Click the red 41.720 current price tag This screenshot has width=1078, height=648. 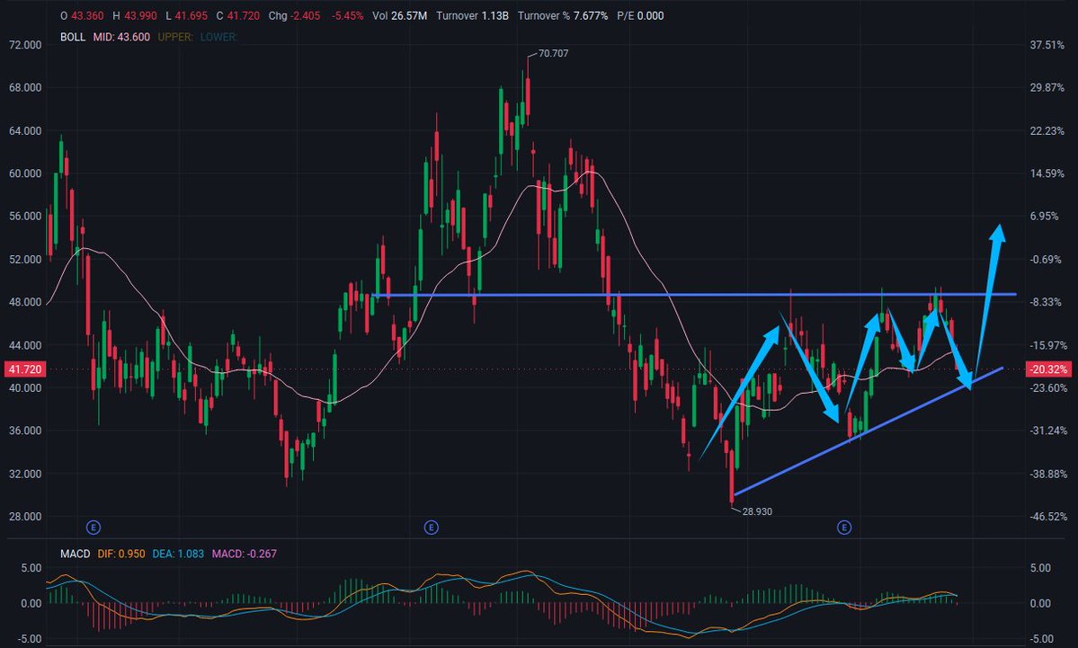click(x=25, y=369)
